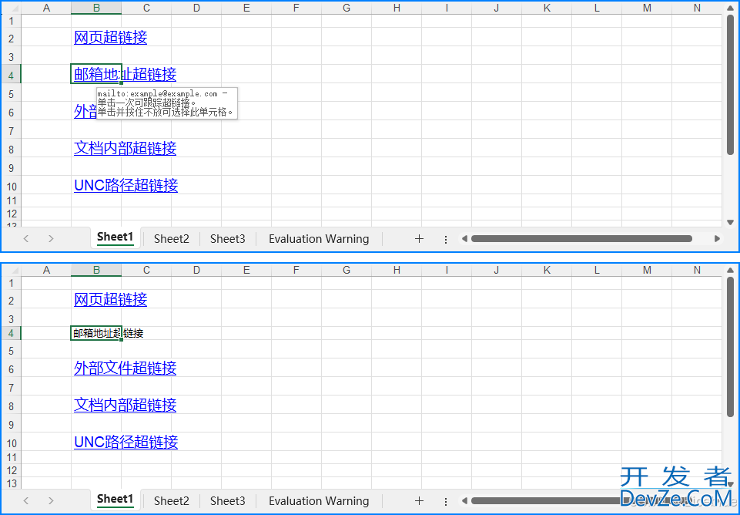Screen dimensions: 740x515
Task: Click horizontal scroll right arrow in top spreadsheet
Action: click(x=717, y=238)
